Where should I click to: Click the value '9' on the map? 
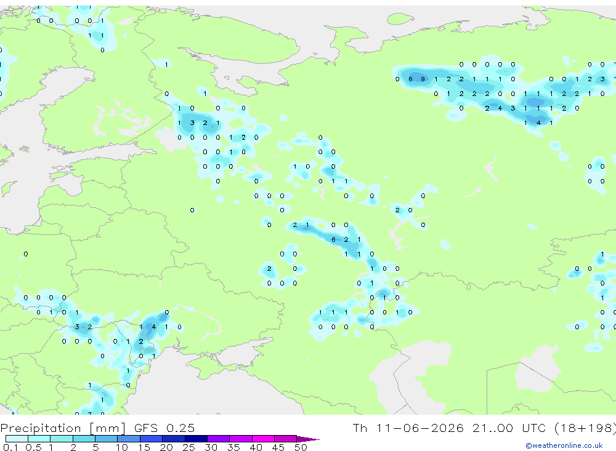pyautogui.click(x=423, y=79)
